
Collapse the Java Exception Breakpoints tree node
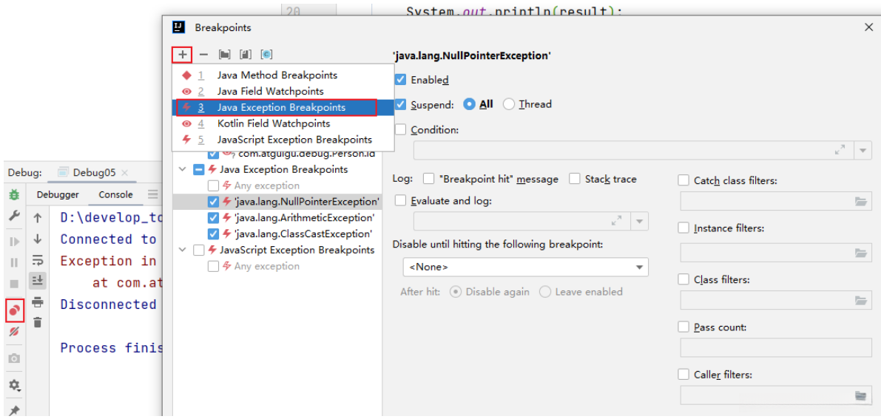coord(182,169)
